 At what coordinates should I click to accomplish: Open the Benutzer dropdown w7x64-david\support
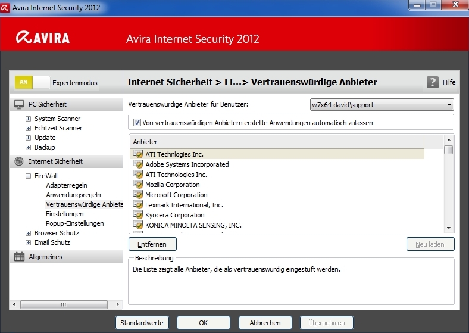click(382, 105)
